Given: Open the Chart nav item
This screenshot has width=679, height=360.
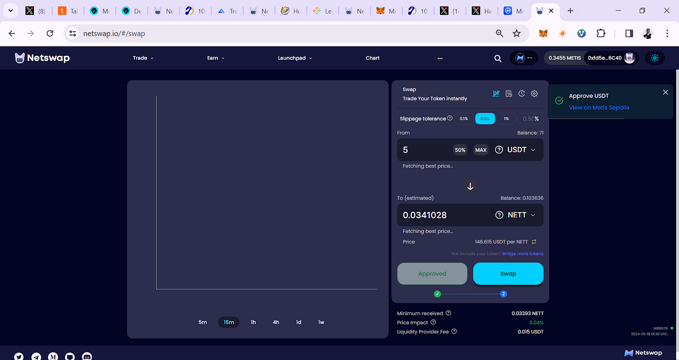Looking at the screenshot, I should (372, 58).
